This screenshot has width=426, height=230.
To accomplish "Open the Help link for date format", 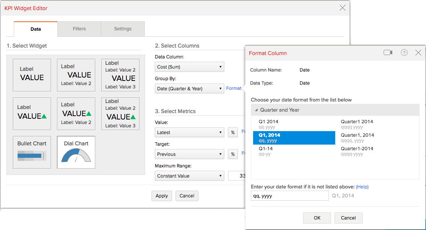I will [x=362, y=187].
